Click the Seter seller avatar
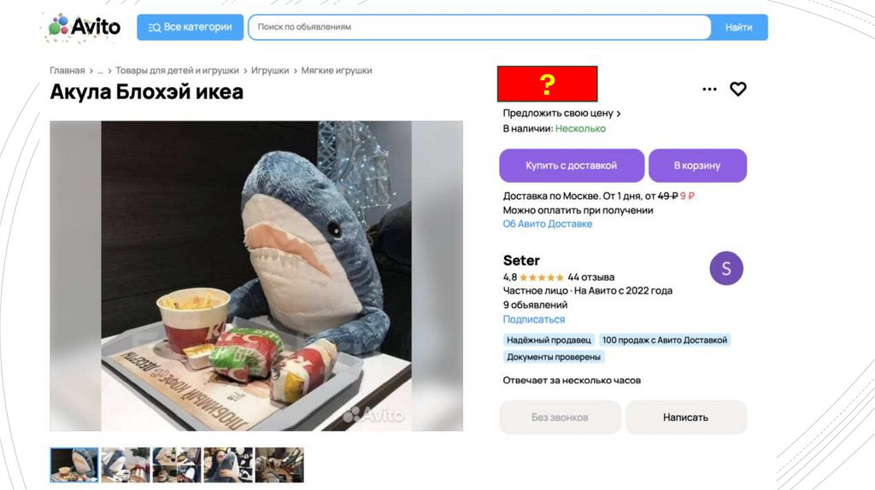Screen dimensions: 875x490 (726, 268)
